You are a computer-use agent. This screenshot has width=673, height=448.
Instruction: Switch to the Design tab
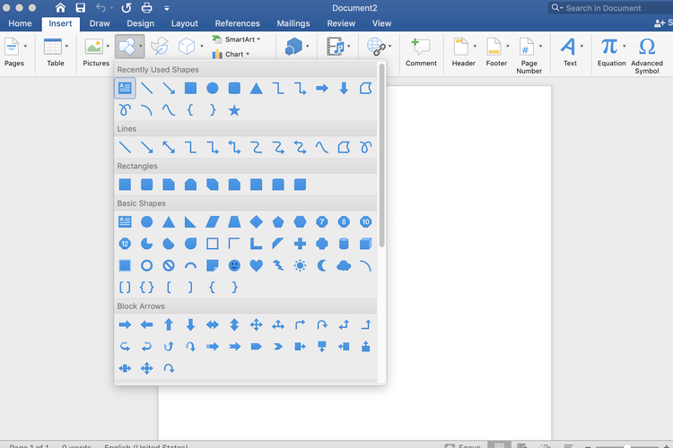click(140, 23)
